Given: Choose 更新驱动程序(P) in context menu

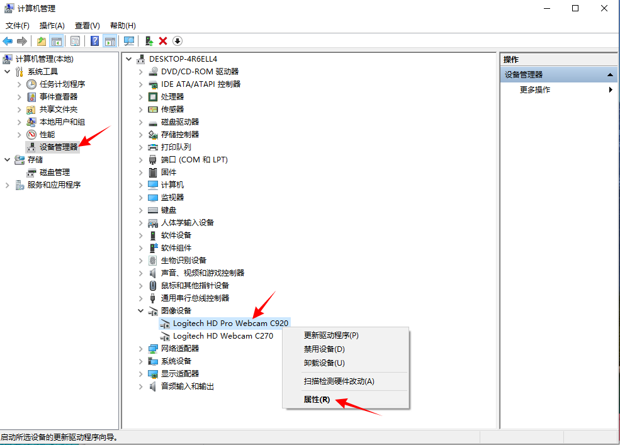Looking at the screenshot, I should 346,335.
